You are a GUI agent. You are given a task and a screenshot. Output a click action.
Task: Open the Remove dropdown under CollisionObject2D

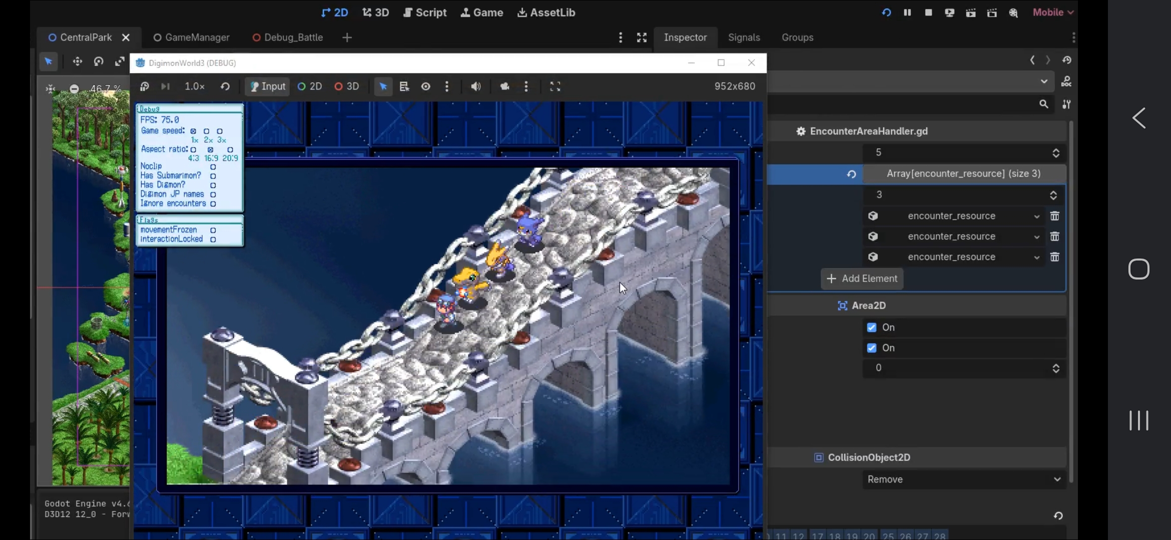(x=964, y=479)
